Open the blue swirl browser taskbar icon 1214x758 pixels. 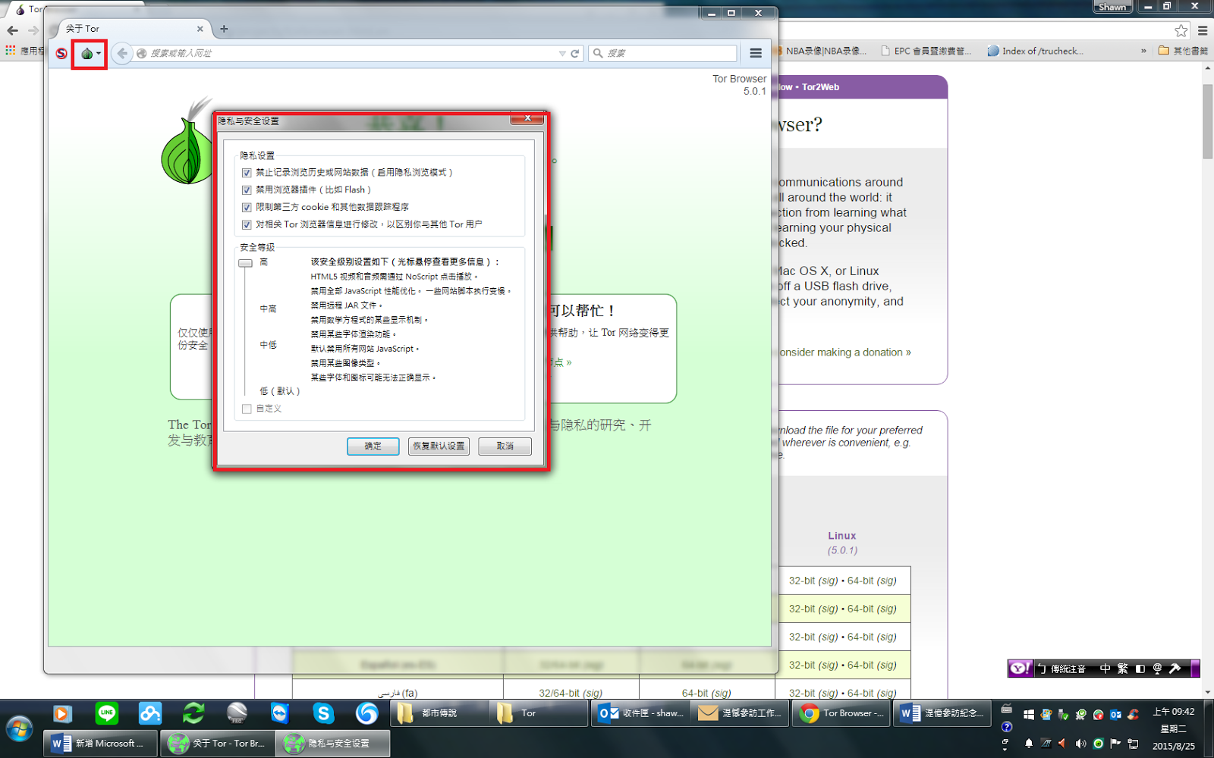(367, 713)
